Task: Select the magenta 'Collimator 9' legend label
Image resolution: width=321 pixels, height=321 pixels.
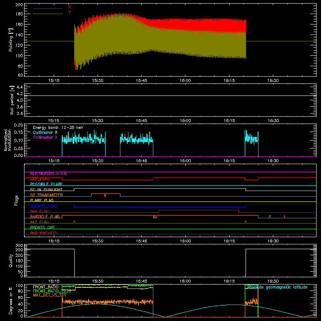Action: click(45, 137)
